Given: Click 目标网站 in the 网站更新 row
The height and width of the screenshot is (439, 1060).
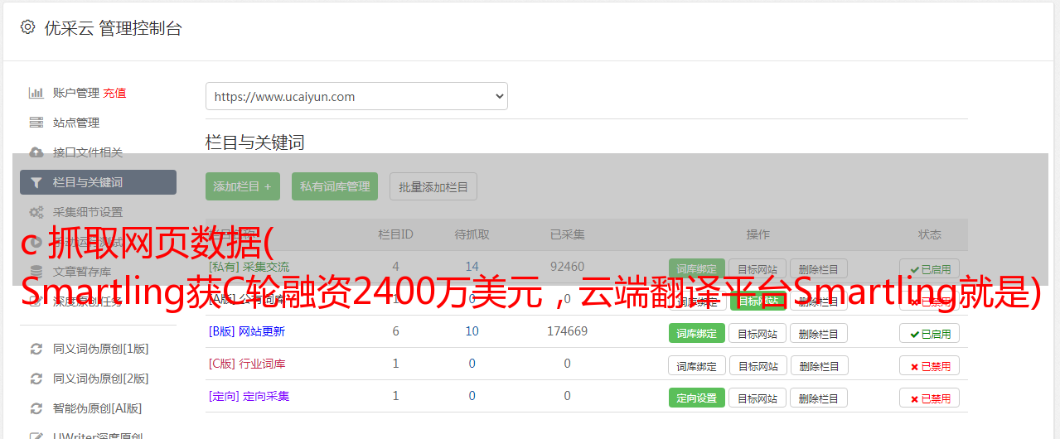Looking at the screenshot, I should point(757,333).
